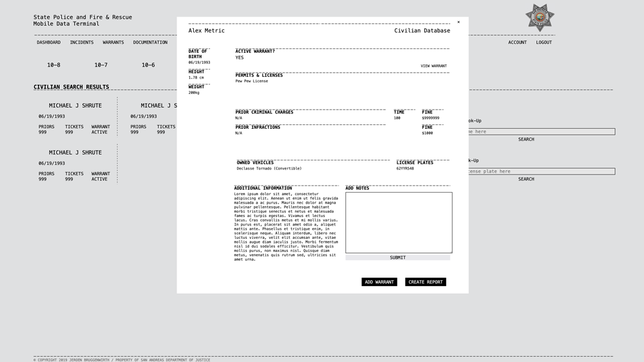Run the license plate Search

click(526, 180)
